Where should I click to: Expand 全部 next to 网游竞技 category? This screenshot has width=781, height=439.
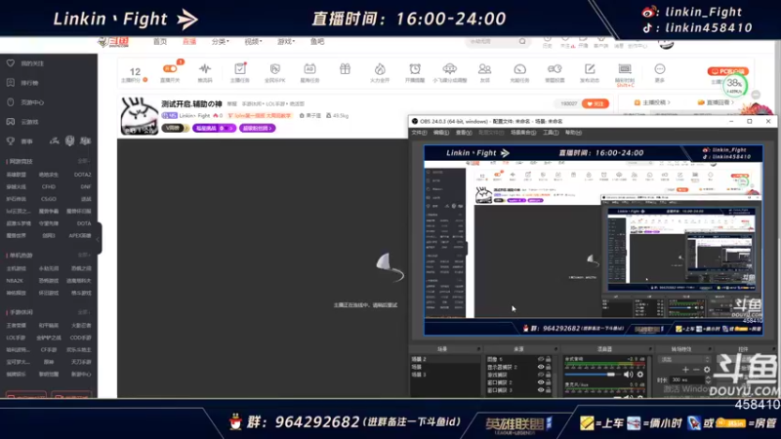click(84, 161)
